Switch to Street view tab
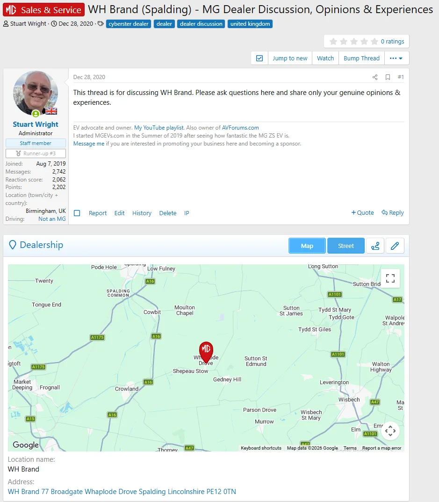The height and width of the screenshot is (502, 439). coord(346,246)
